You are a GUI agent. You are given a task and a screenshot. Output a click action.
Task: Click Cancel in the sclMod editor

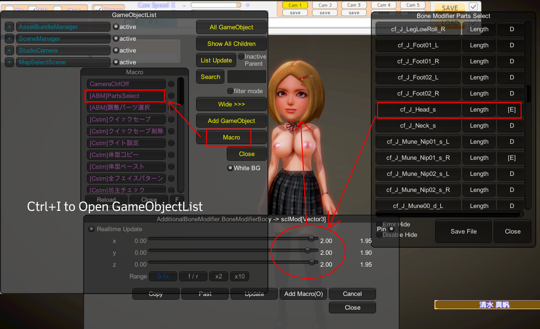click(x=352, y=294)
